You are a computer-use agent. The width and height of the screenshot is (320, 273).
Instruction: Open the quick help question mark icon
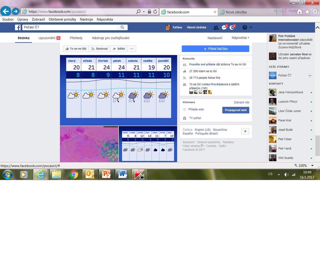click(245, 27)
